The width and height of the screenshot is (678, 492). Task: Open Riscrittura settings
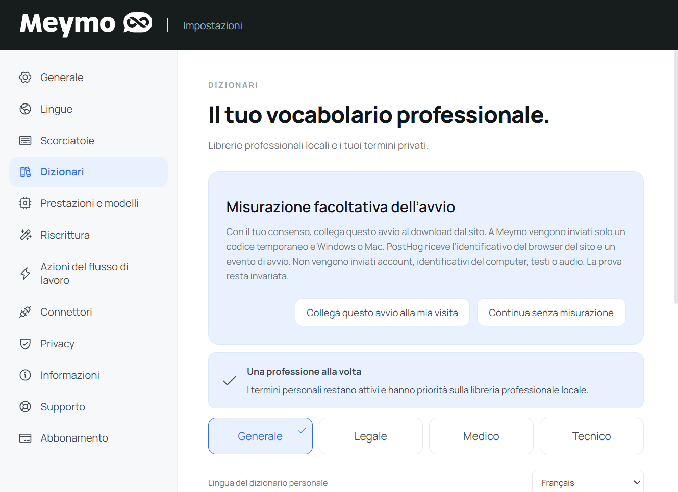(88, 235)
